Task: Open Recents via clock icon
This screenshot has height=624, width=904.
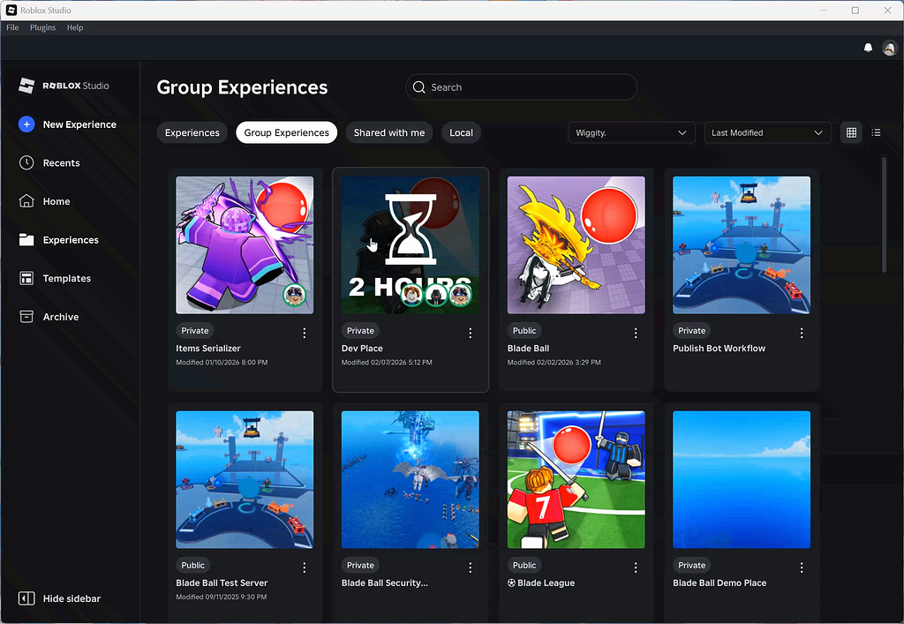Action: [26, 163]
